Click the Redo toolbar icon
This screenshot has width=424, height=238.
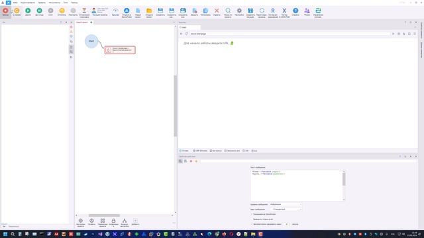(x=73, y=12)
